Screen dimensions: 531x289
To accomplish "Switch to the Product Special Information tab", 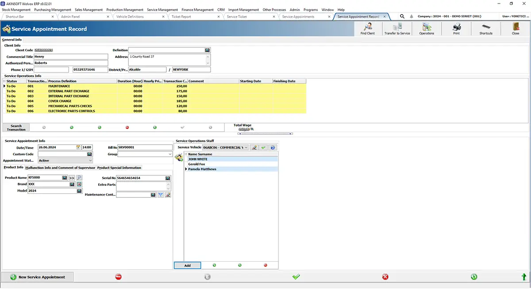I will 119,168.
